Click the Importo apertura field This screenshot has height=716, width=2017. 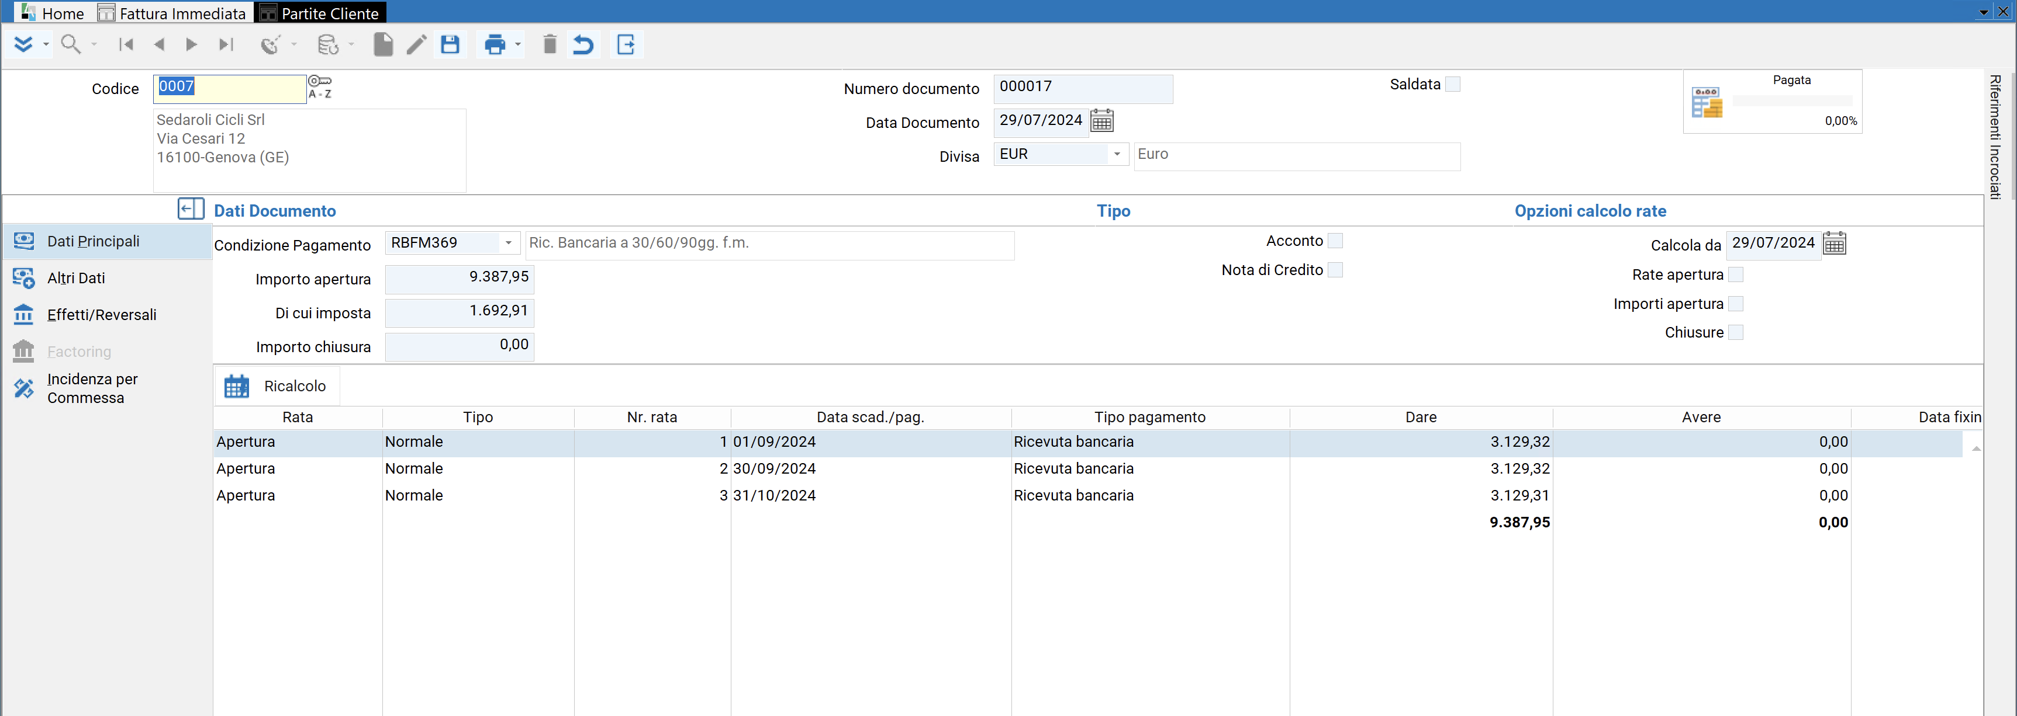tap(460, 279)
